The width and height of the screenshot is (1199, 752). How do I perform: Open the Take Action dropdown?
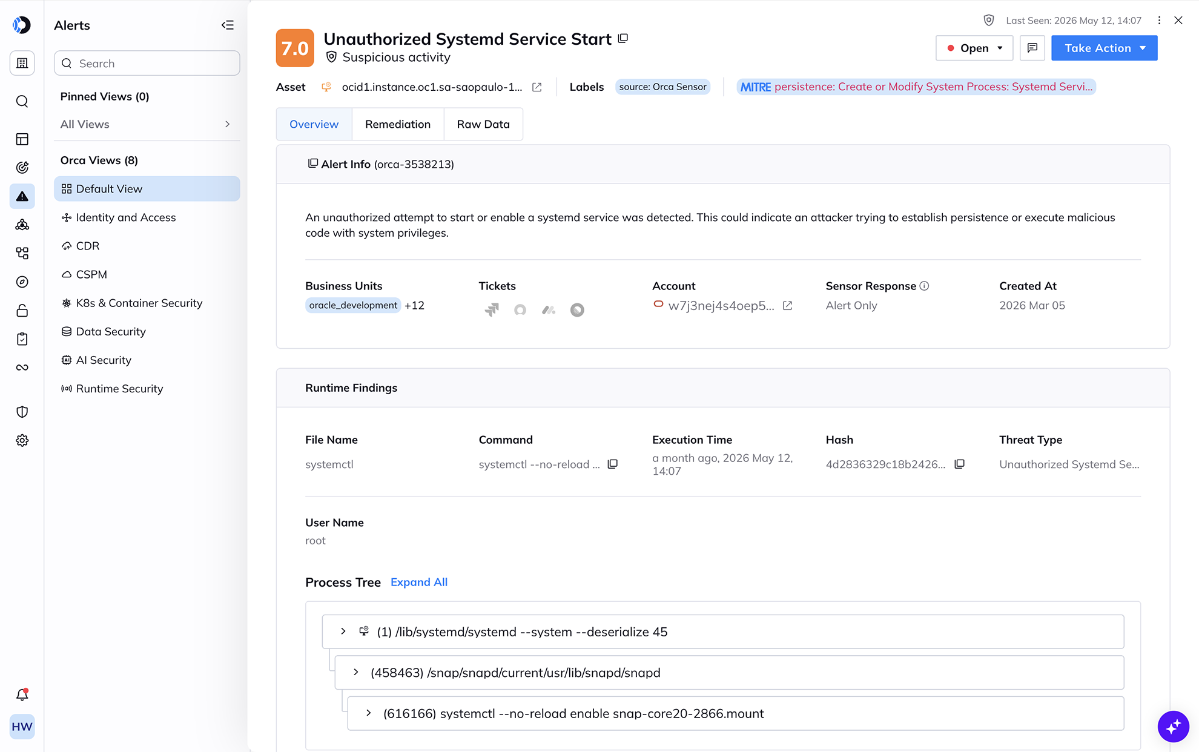[x=1104, y=48]
